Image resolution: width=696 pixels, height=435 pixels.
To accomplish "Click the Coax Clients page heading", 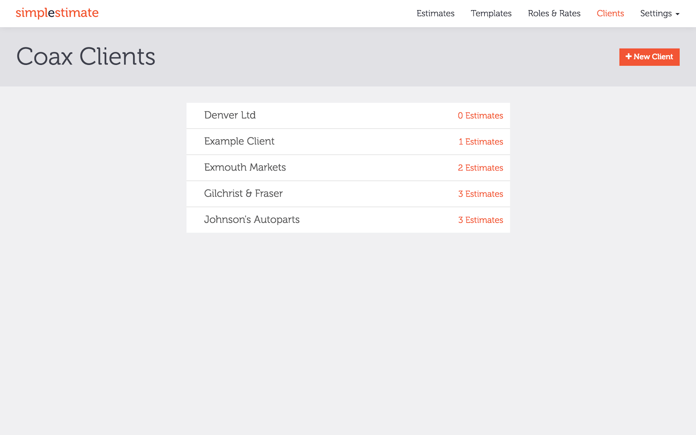I will (86, 57).
